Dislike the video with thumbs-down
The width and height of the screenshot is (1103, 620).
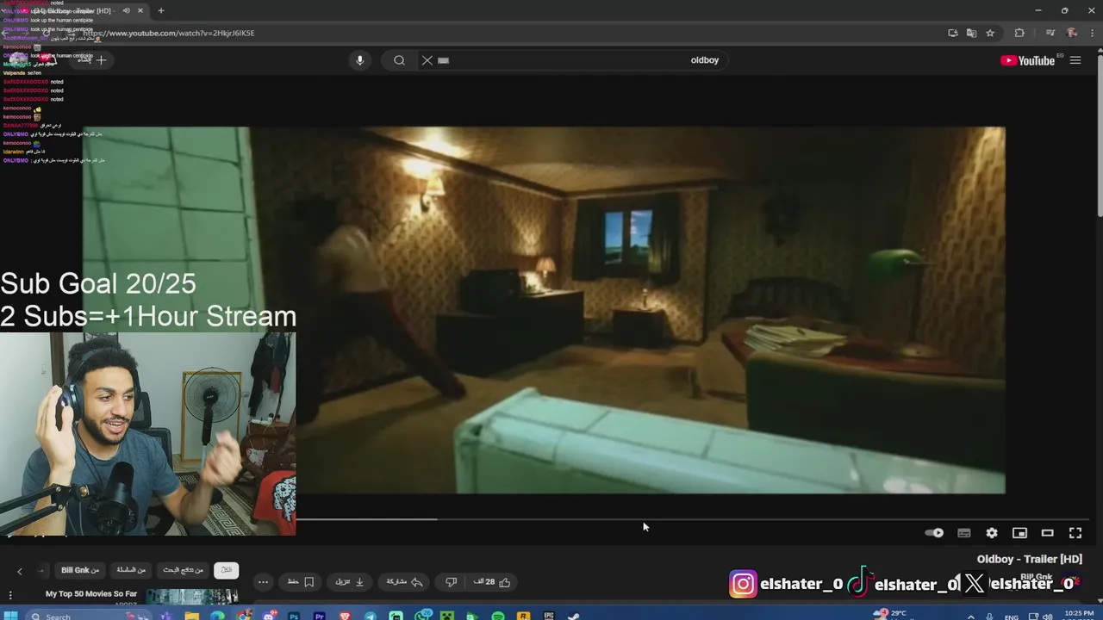451,582
